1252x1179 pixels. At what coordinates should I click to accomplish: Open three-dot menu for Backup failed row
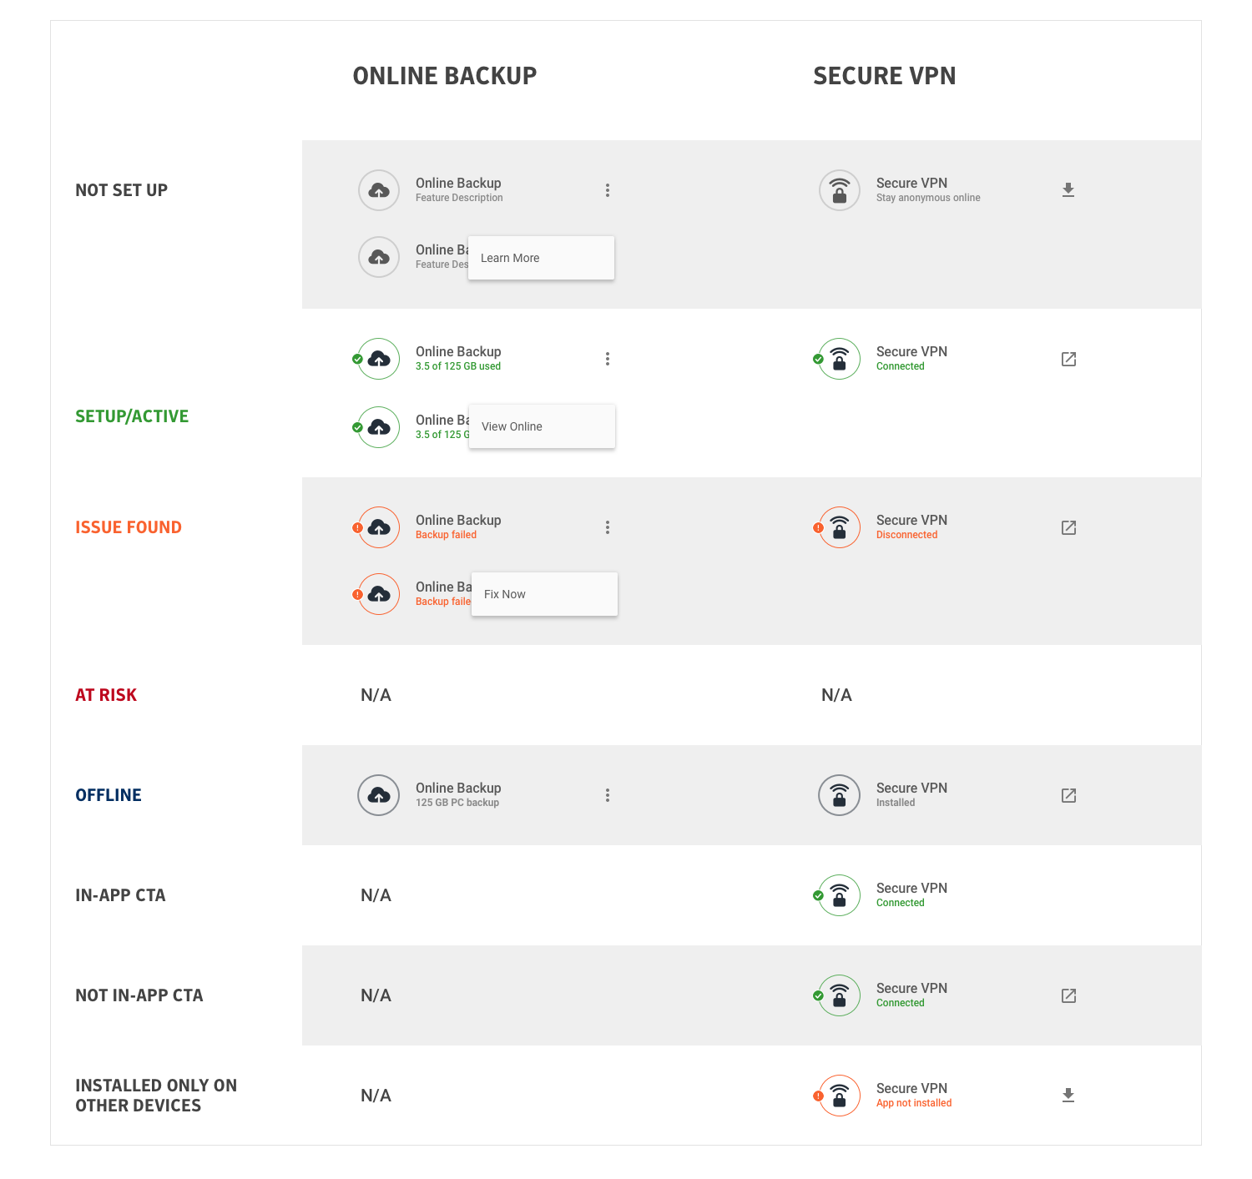(x=608, y=527)
